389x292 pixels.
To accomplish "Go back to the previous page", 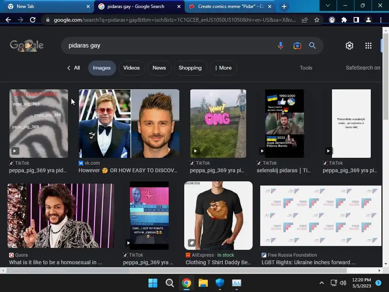I will point(8,20).
